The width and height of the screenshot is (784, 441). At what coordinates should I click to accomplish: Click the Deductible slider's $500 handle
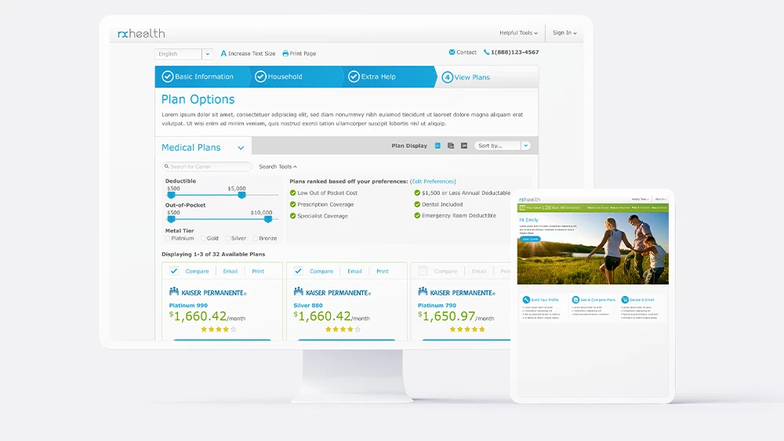click(x=171, y=195)
